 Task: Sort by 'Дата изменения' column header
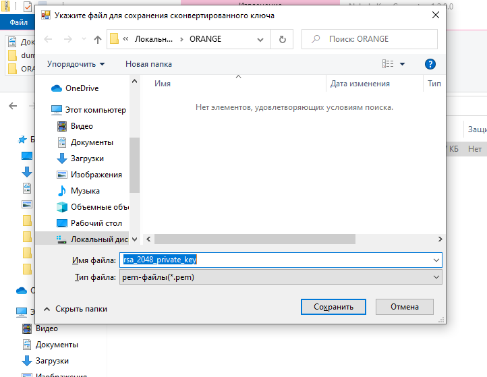[x=360, y=84]
